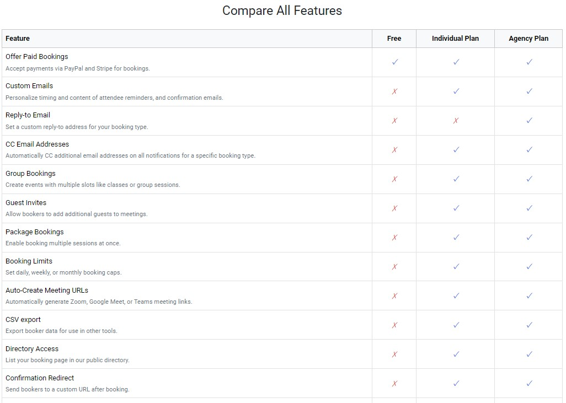Click the red X for Custom Emails under Free
The image size is (566, 403).
point(394,92)
